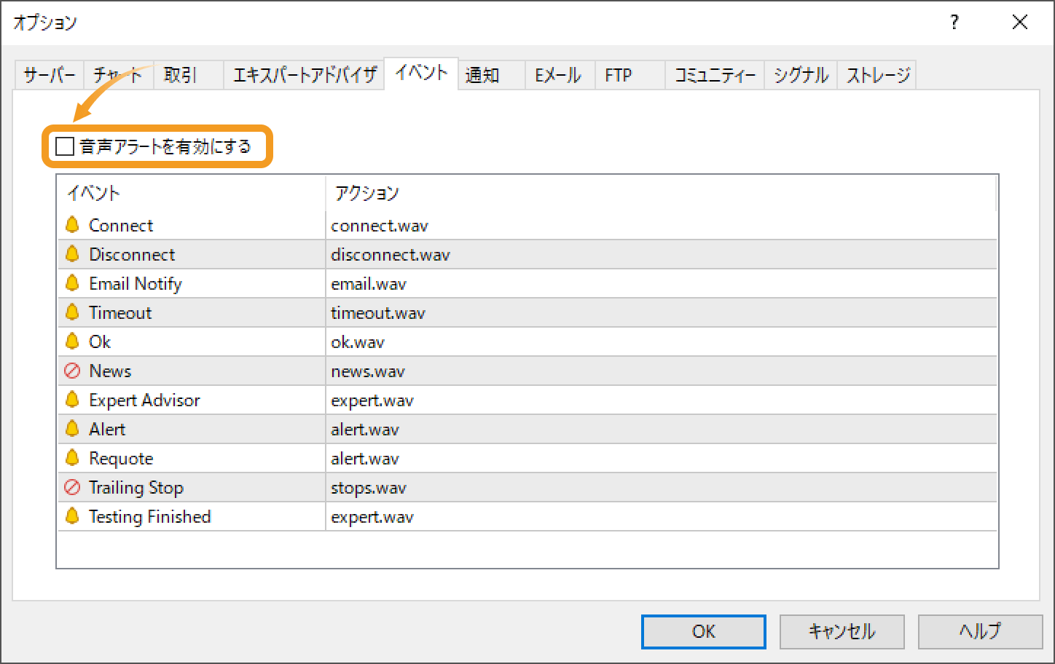Open the シグナル tab
Screen dimensions: 1055x664
799,74
